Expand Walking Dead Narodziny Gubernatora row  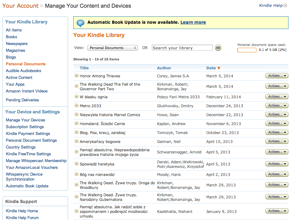coord(76,197)
